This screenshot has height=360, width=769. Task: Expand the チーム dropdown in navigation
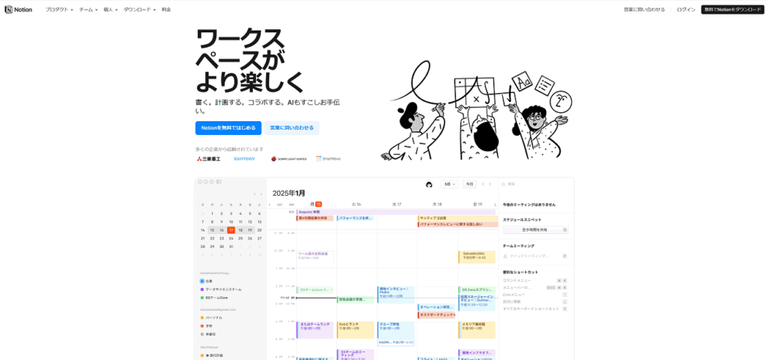pyautogui.click(x=88, y=9)
